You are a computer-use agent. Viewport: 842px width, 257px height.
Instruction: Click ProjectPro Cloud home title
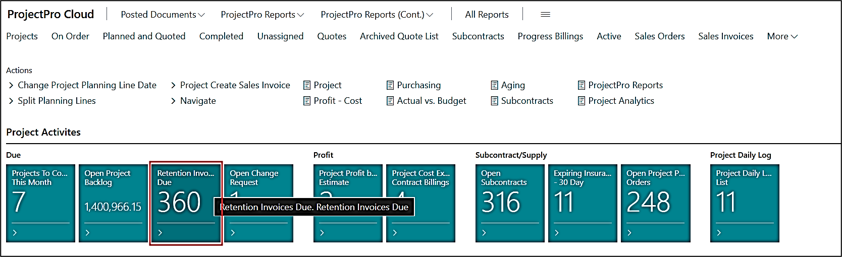click(50, 14)
